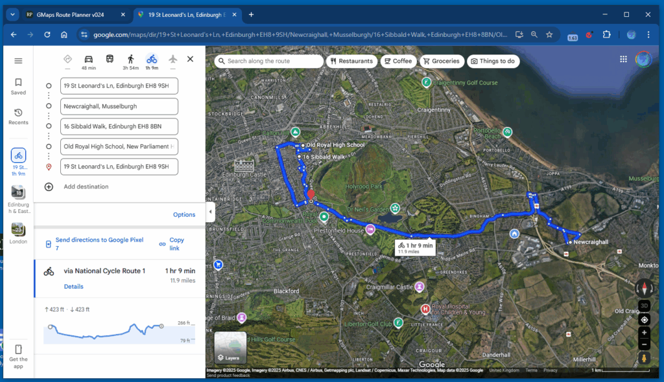Close the GMaps Route Planner v024 tab
The width and height of the screenshot is (664, 382).
pos(123,14)
